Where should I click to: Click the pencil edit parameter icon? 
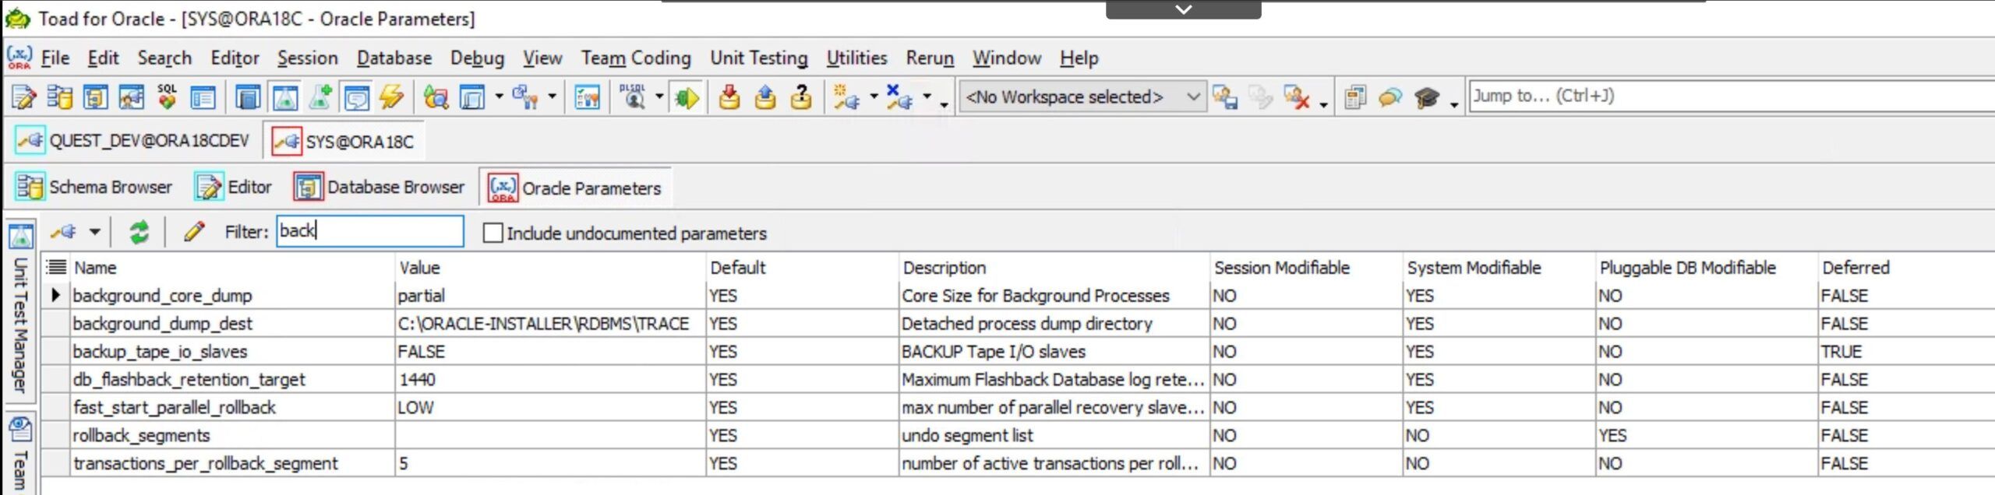(x=194, y=232)
